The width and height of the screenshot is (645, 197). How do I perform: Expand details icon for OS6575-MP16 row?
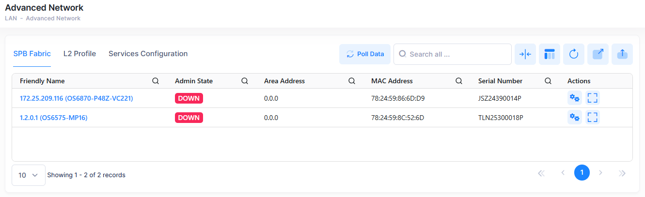(593, 118)
